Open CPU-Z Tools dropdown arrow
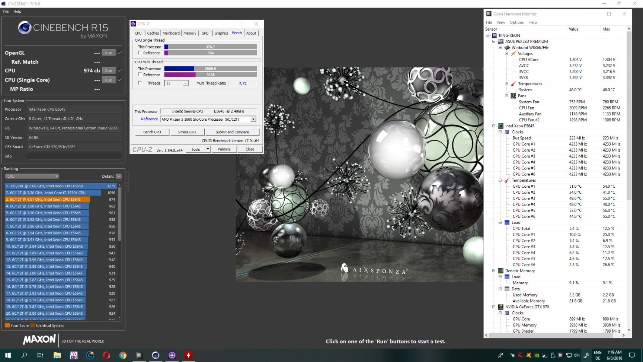Viewport: 643px width, 362px height. point(208,149)
